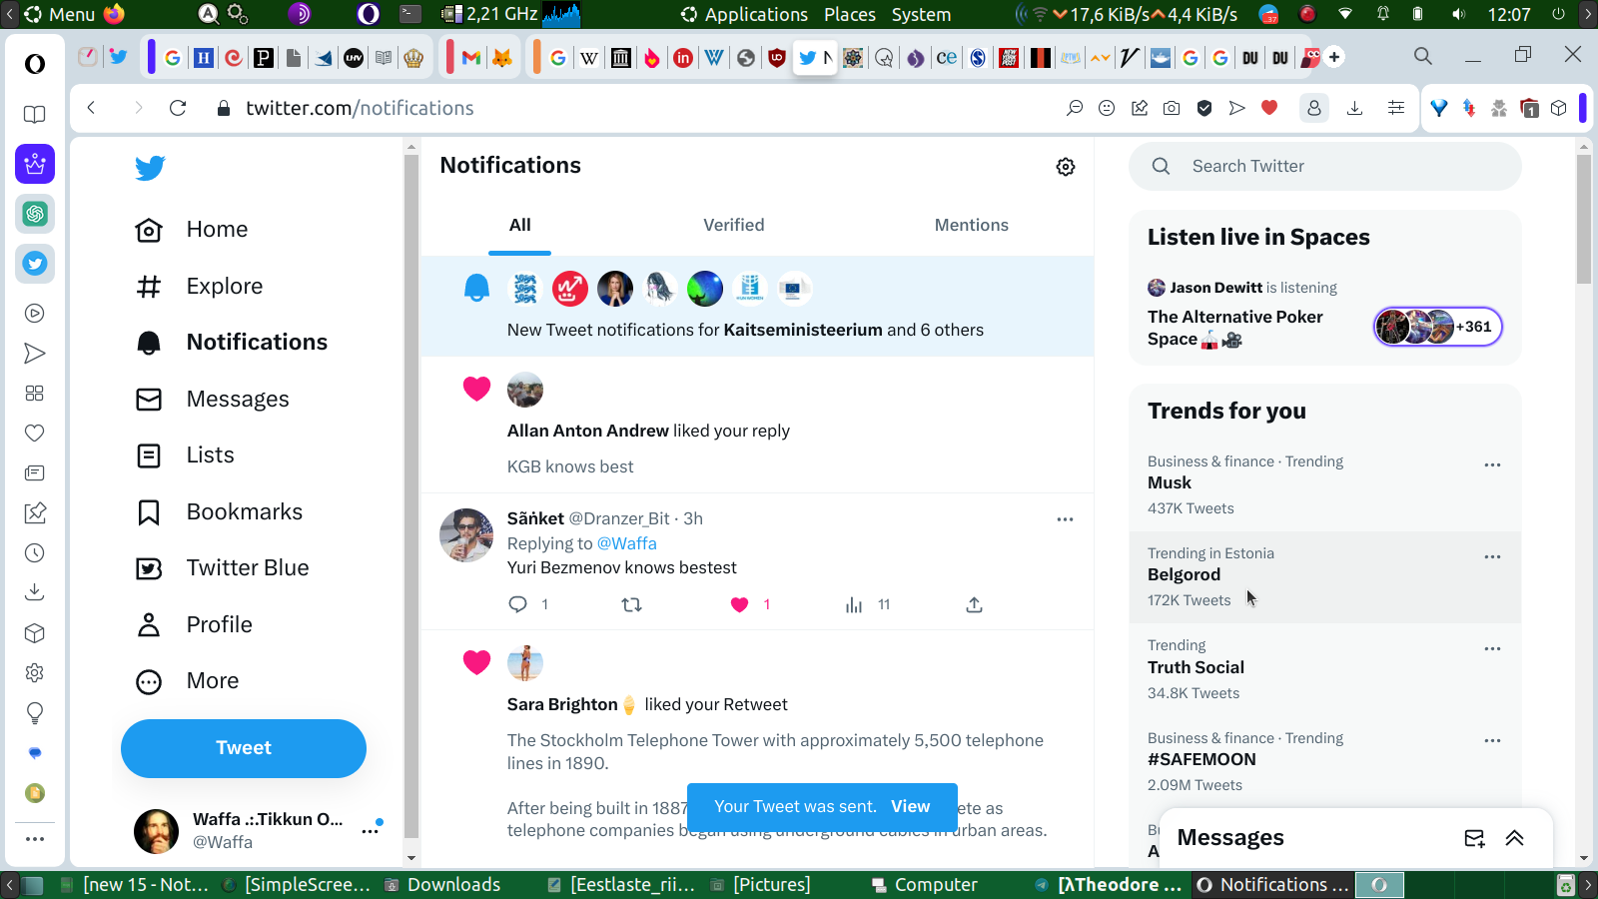Select the All notifications tab
Screen dimensions: 1598x899
click(x=520, y=226)
